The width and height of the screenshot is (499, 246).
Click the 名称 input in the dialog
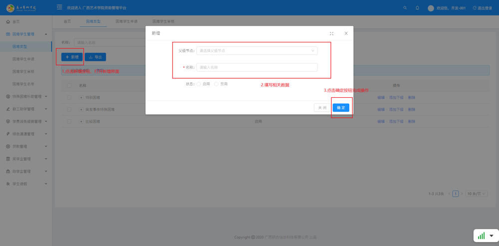[x=257, y=67]
